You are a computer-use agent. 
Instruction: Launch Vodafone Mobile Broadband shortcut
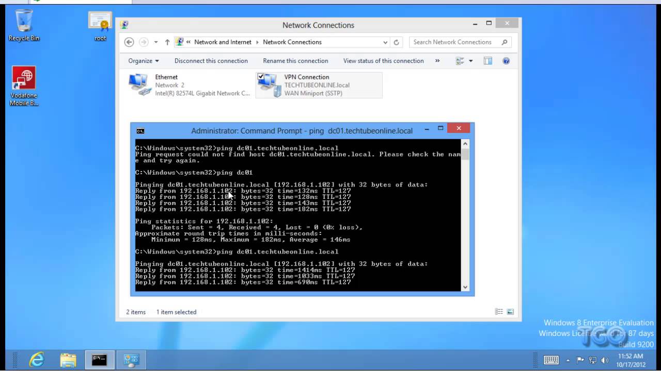(x=24, y=86)
